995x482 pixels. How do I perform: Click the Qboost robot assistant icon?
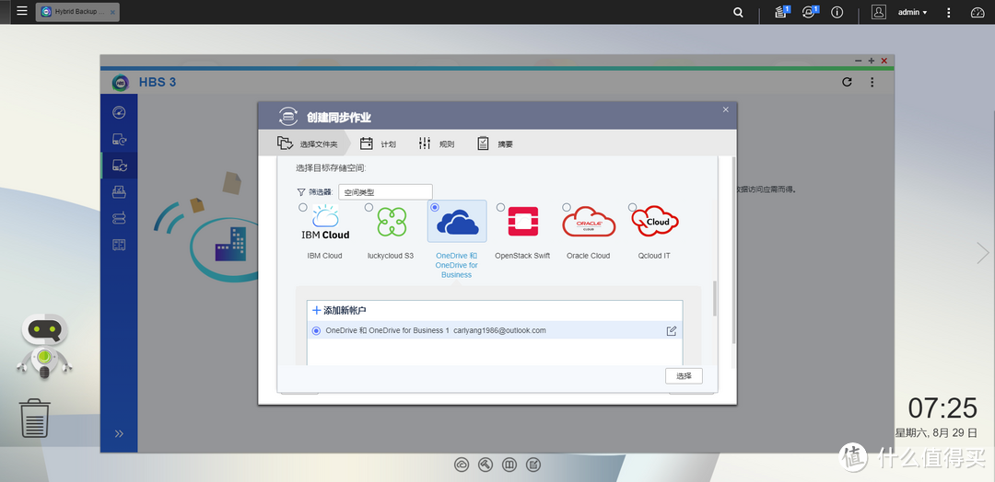(x=43, y=347)
